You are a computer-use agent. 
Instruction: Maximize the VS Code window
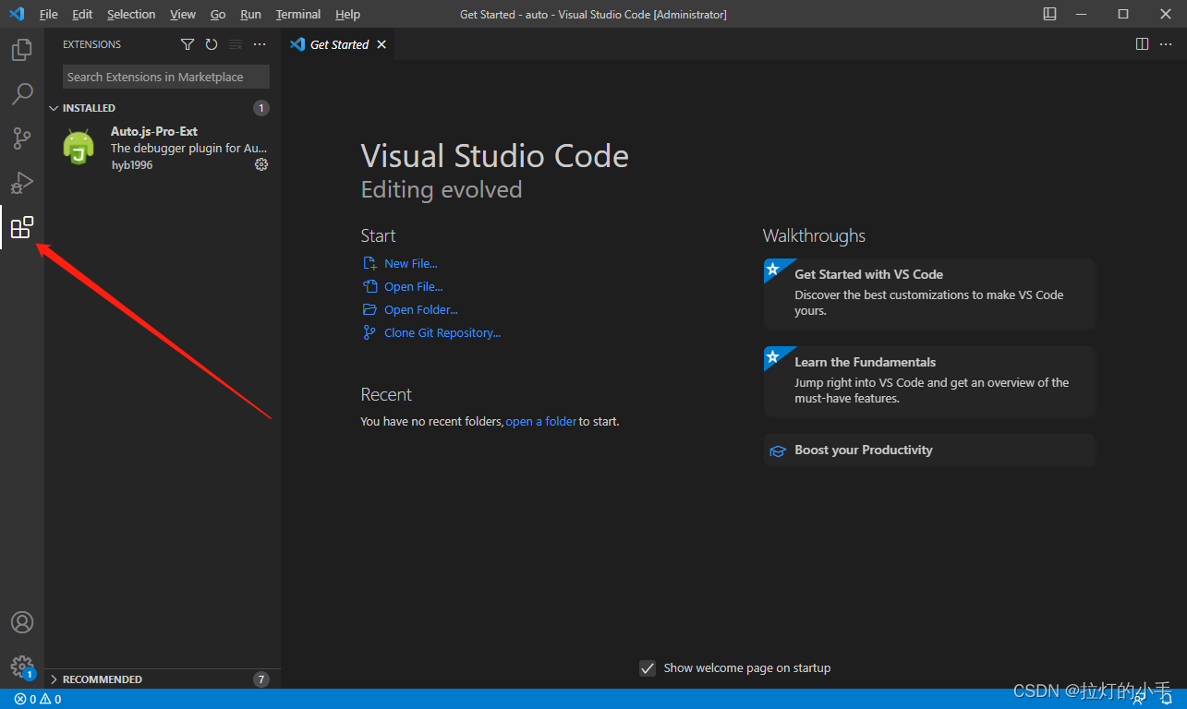(1123, 14)
